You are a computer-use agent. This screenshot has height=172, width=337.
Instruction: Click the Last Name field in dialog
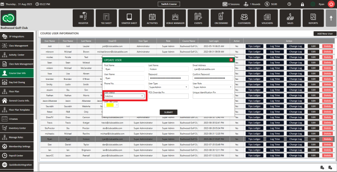click(168, 69)
